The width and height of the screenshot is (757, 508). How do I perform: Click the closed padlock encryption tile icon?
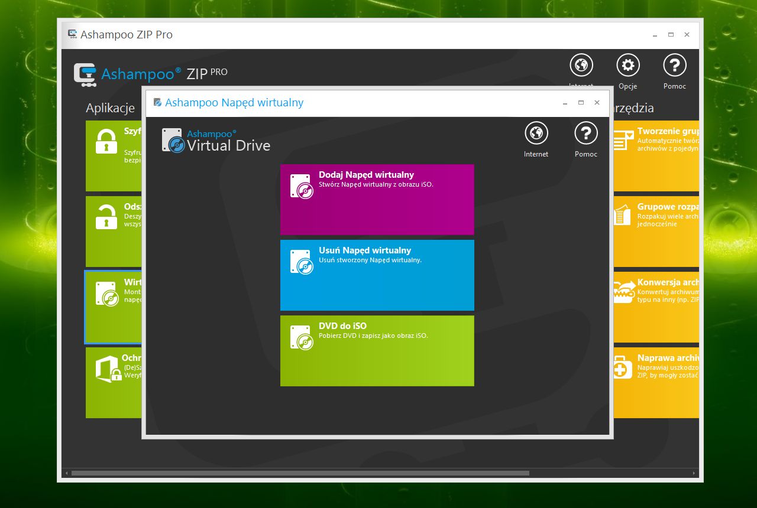106,142
